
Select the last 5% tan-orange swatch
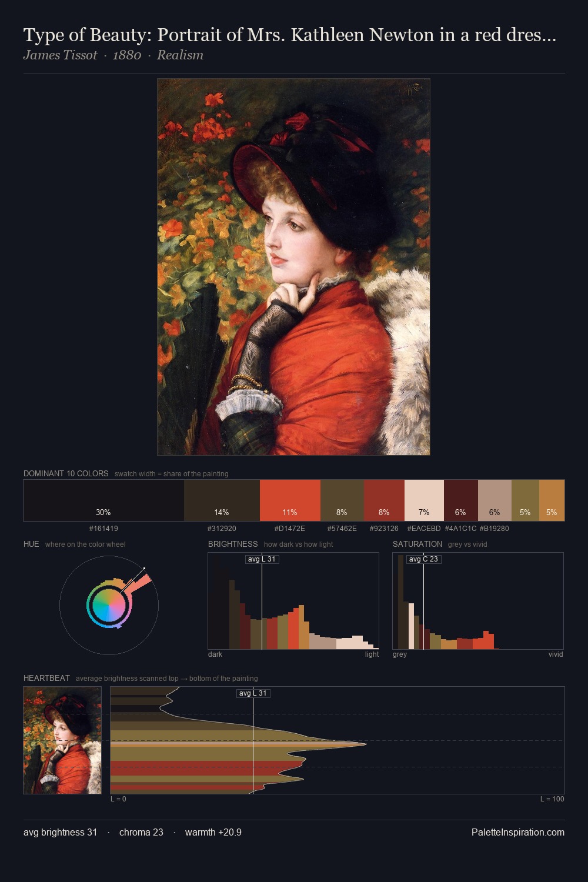pyautogui.click(x=552, y=500)
